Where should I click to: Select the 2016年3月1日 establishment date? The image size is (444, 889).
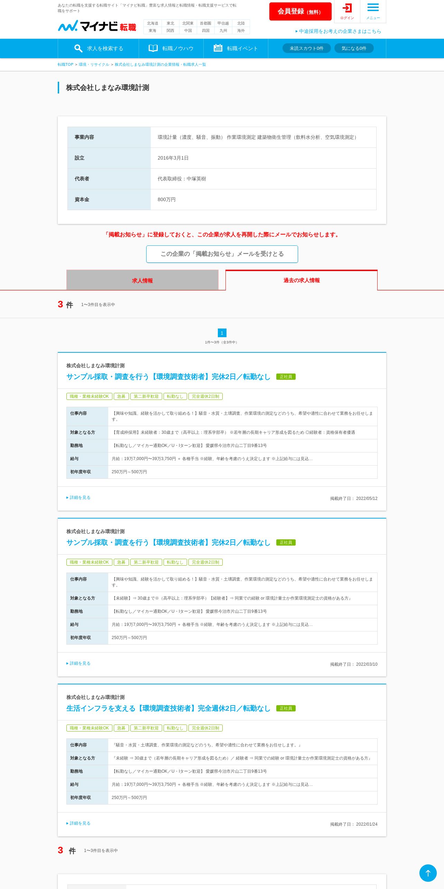pos(173,158)
